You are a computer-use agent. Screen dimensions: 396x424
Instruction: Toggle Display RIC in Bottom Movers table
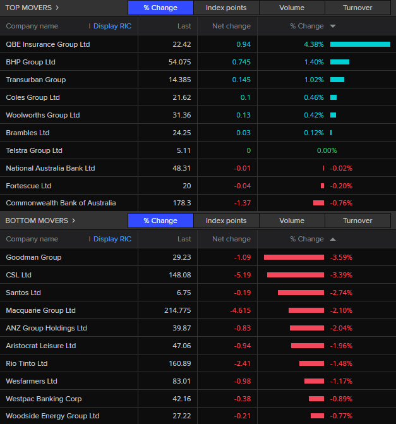click(112, 239)
